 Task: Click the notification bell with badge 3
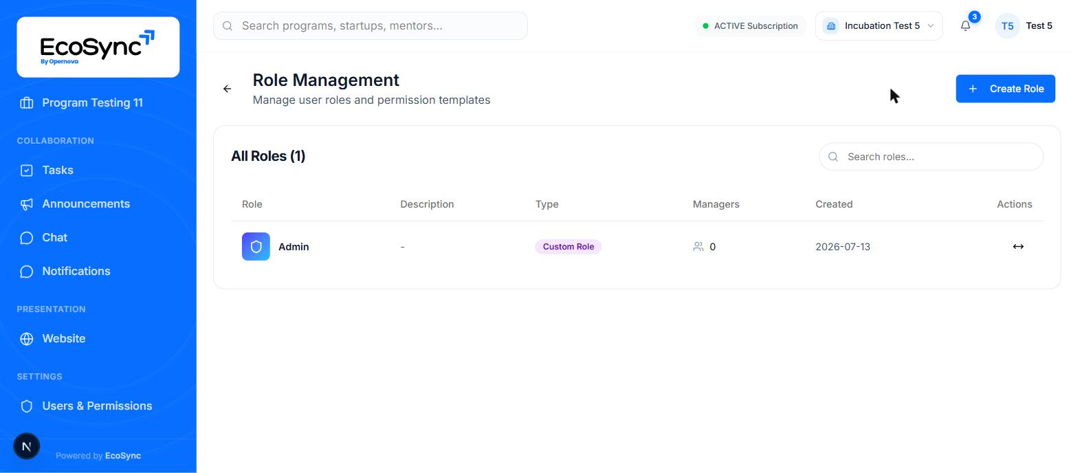(966, 25)
